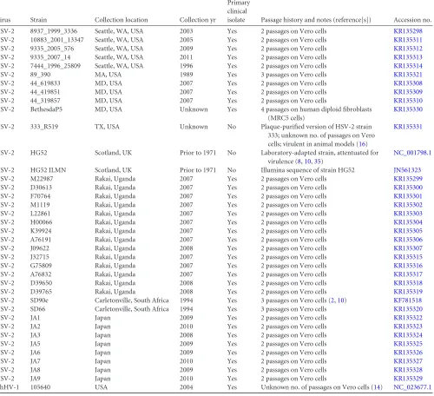Select strain name BethesdaP5
Image resolution: width=434 pixels, height=396 pixels.
tap(46, 109)
